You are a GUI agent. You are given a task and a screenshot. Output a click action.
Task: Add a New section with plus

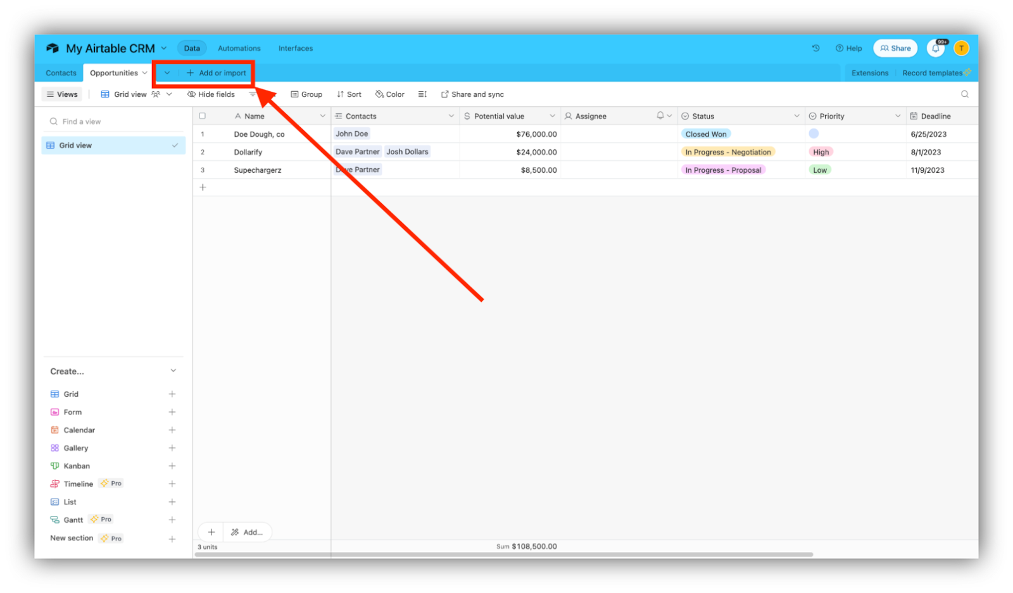click(x=172, y=539)
